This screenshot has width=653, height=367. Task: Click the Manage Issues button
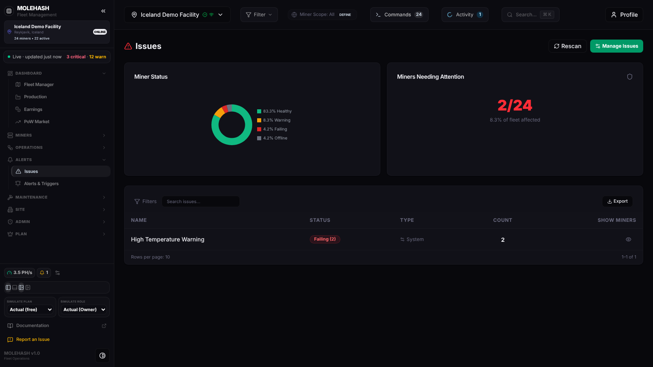coord(616,46)
